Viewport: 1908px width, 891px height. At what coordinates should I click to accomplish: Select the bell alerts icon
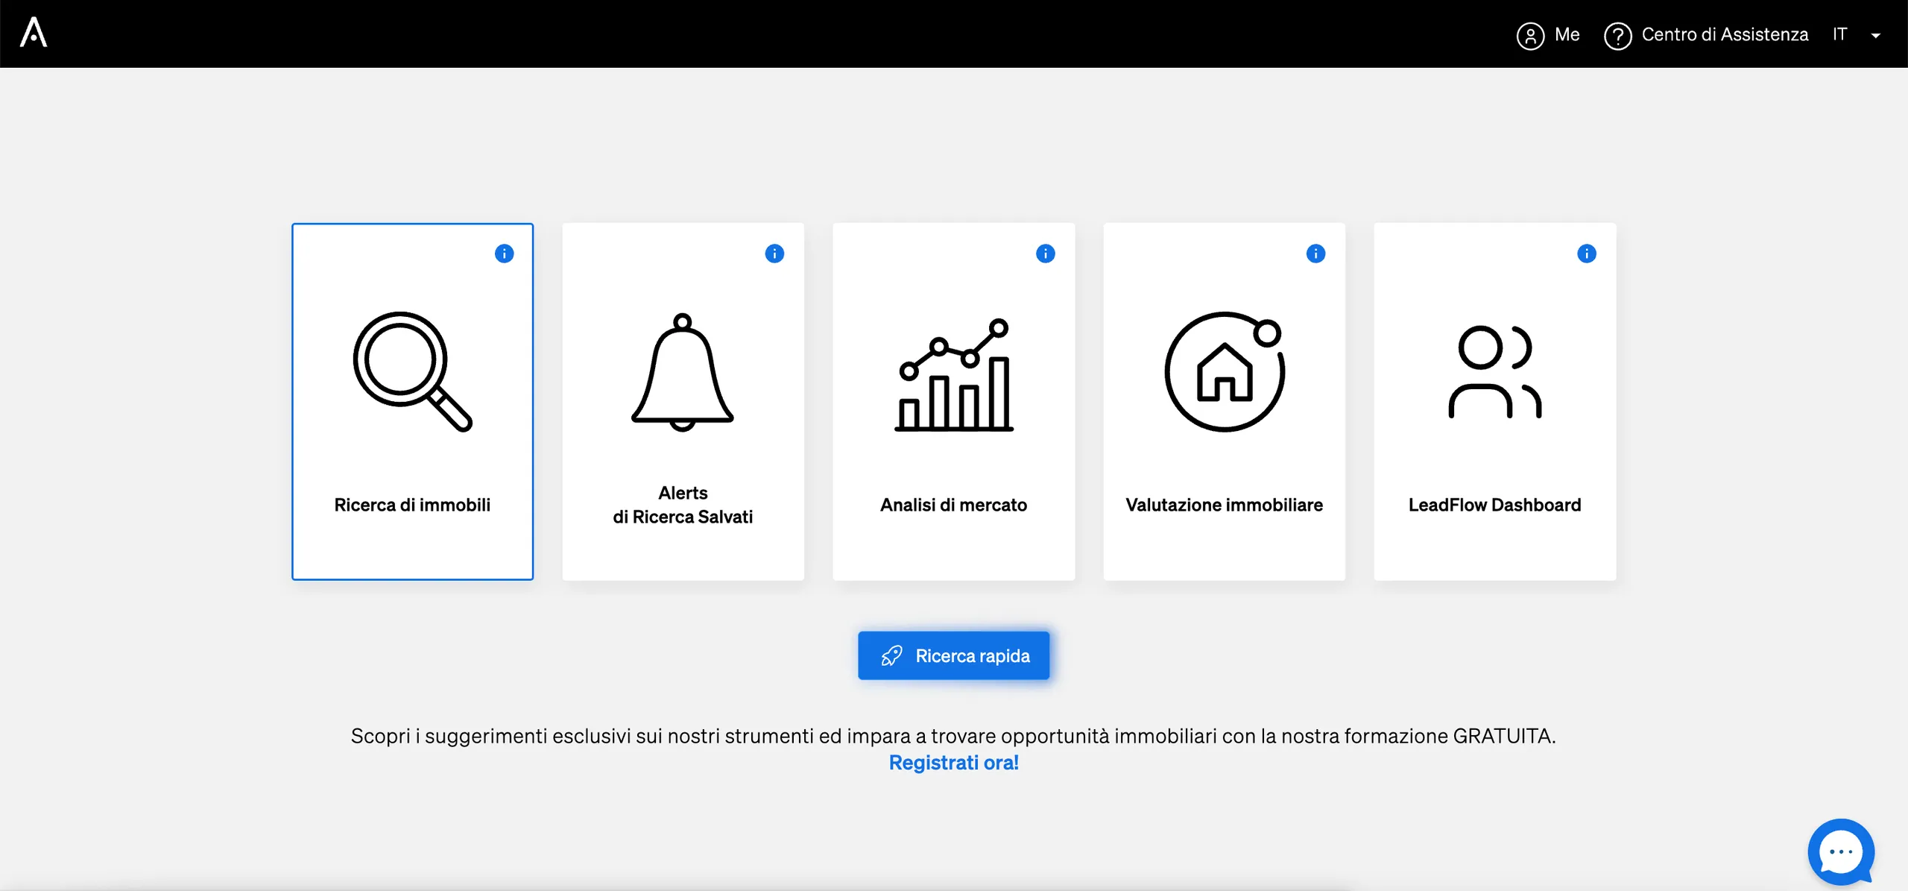tap(683, 371)
